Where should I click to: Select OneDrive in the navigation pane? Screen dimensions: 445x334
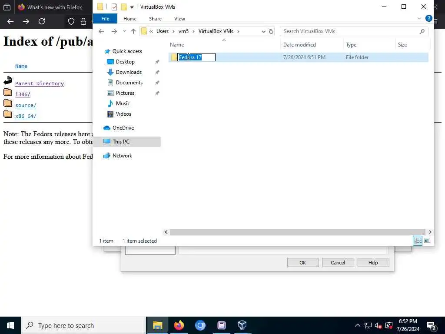pos(123,128)
